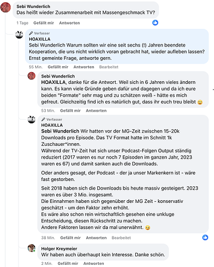Like Sebi's comment about Massengeschmack TV
This screenshot has height=267, width=214.
point(44,23)
